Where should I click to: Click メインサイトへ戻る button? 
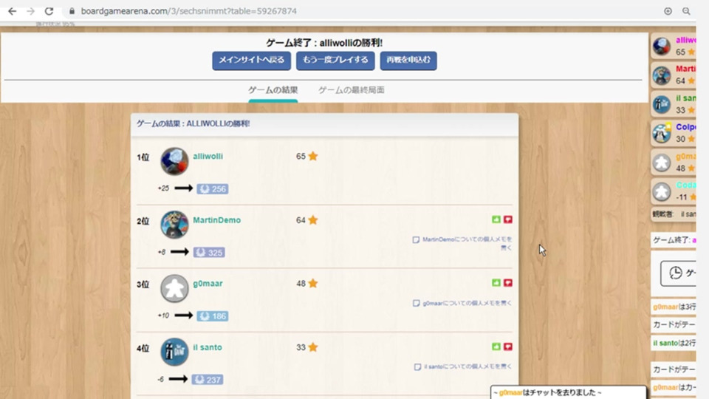coord(251,60)
